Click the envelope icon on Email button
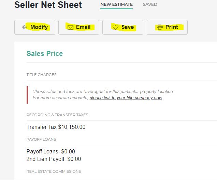217x180 pixels. [x=70, y=27]
